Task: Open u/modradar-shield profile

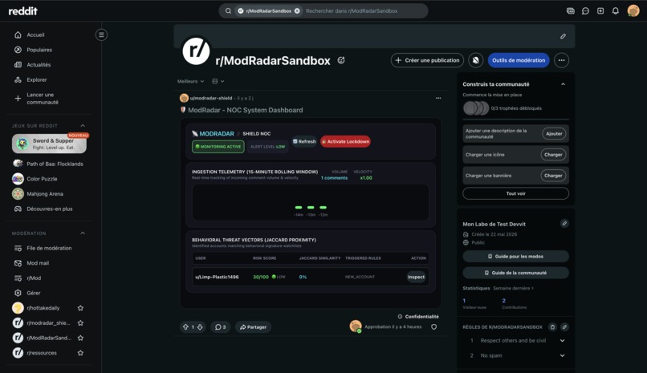Action: 211,98
